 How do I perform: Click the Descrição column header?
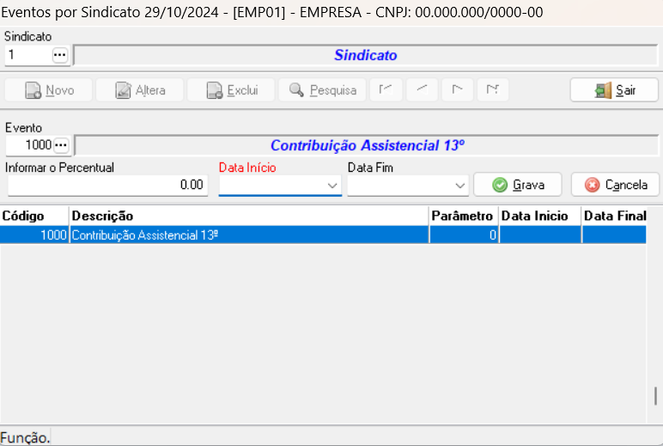tap(249, 216)
